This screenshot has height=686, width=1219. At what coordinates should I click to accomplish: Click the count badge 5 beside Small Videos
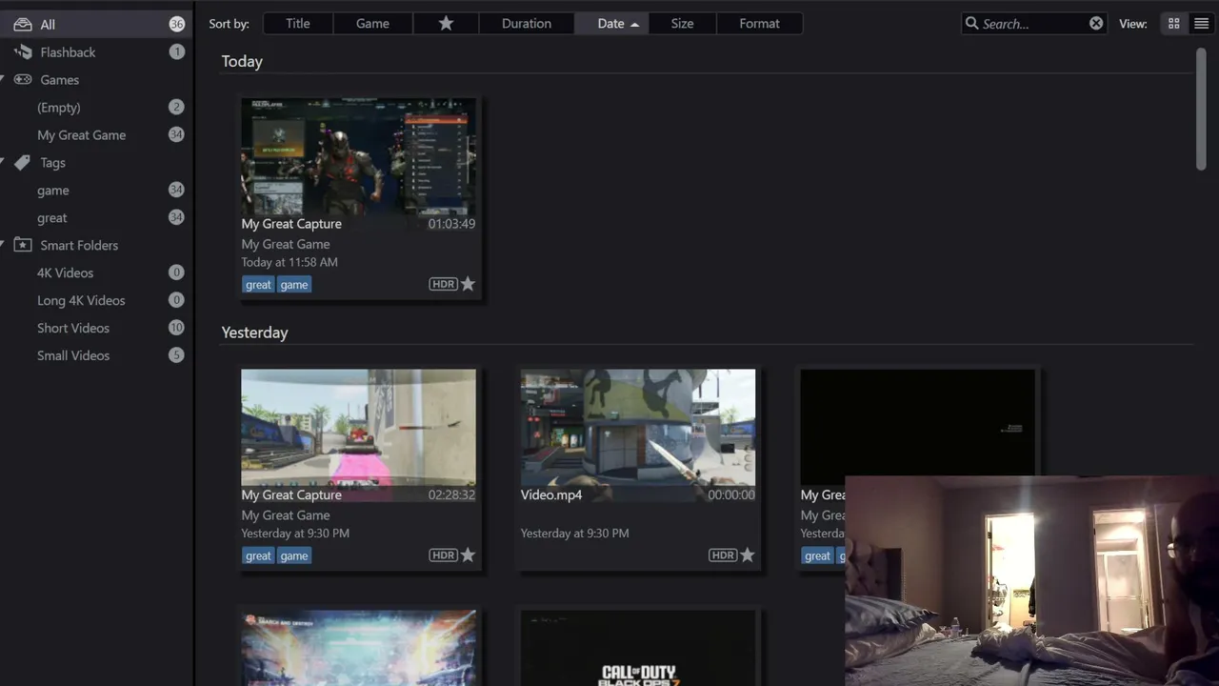pyautogui.click(x=176, y=355)
